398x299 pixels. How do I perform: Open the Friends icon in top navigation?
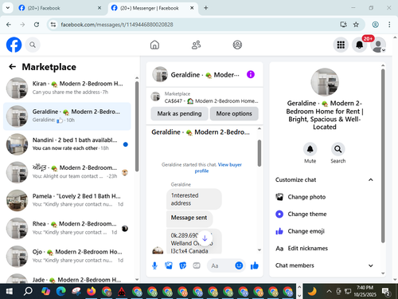[x=196, y=45]
